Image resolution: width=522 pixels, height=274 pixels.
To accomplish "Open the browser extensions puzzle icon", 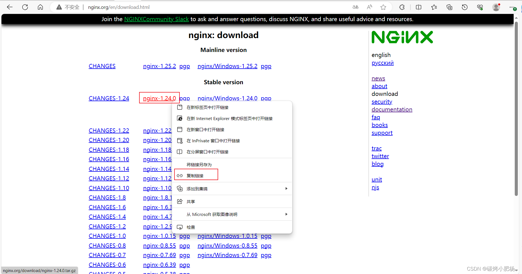I will point(402,7).
